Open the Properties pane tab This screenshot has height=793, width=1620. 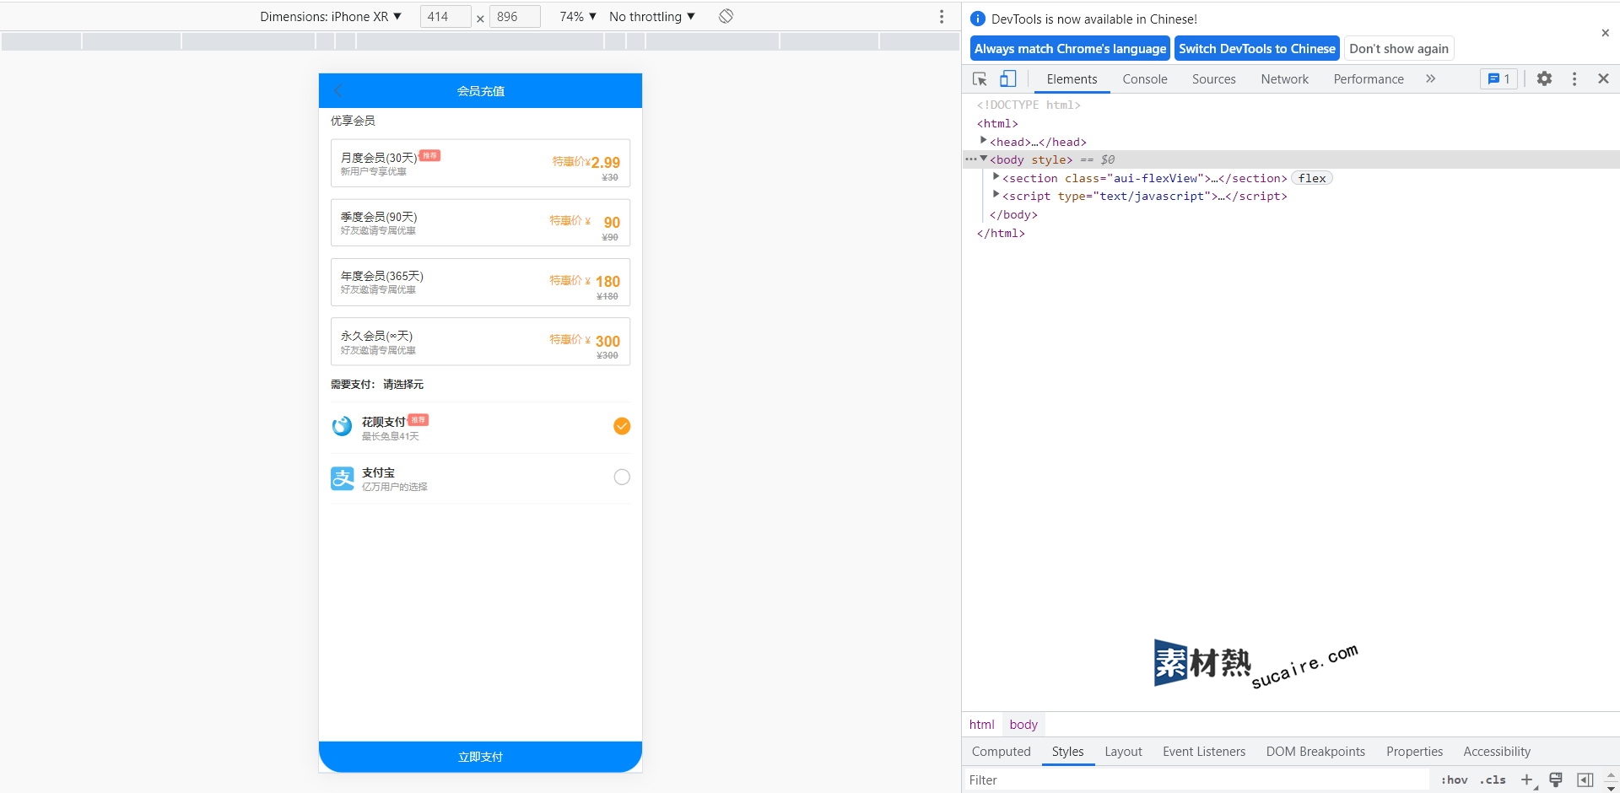(1414, 752)
